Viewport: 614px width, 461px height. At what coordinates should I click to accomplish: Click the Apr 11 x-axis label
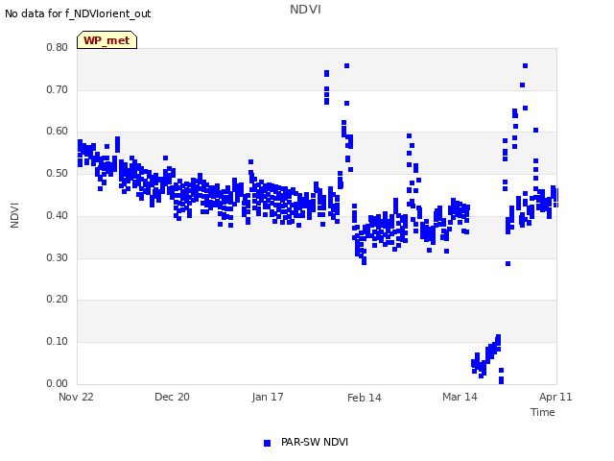tap(555, 397)
